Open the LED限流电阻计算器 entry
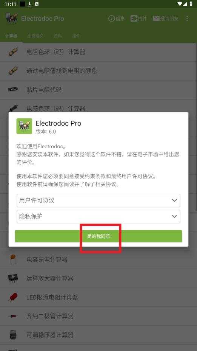This screenshot has width=197, height=351. tap(98, 297)
